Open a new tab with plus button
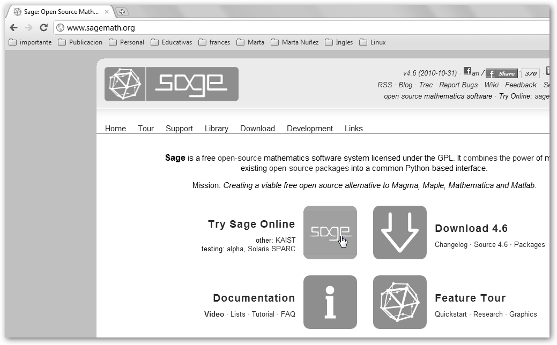 122,12
